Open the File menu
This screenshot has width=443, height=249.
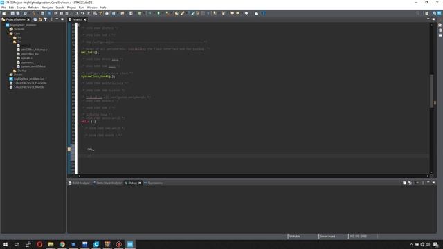[3, 8]
